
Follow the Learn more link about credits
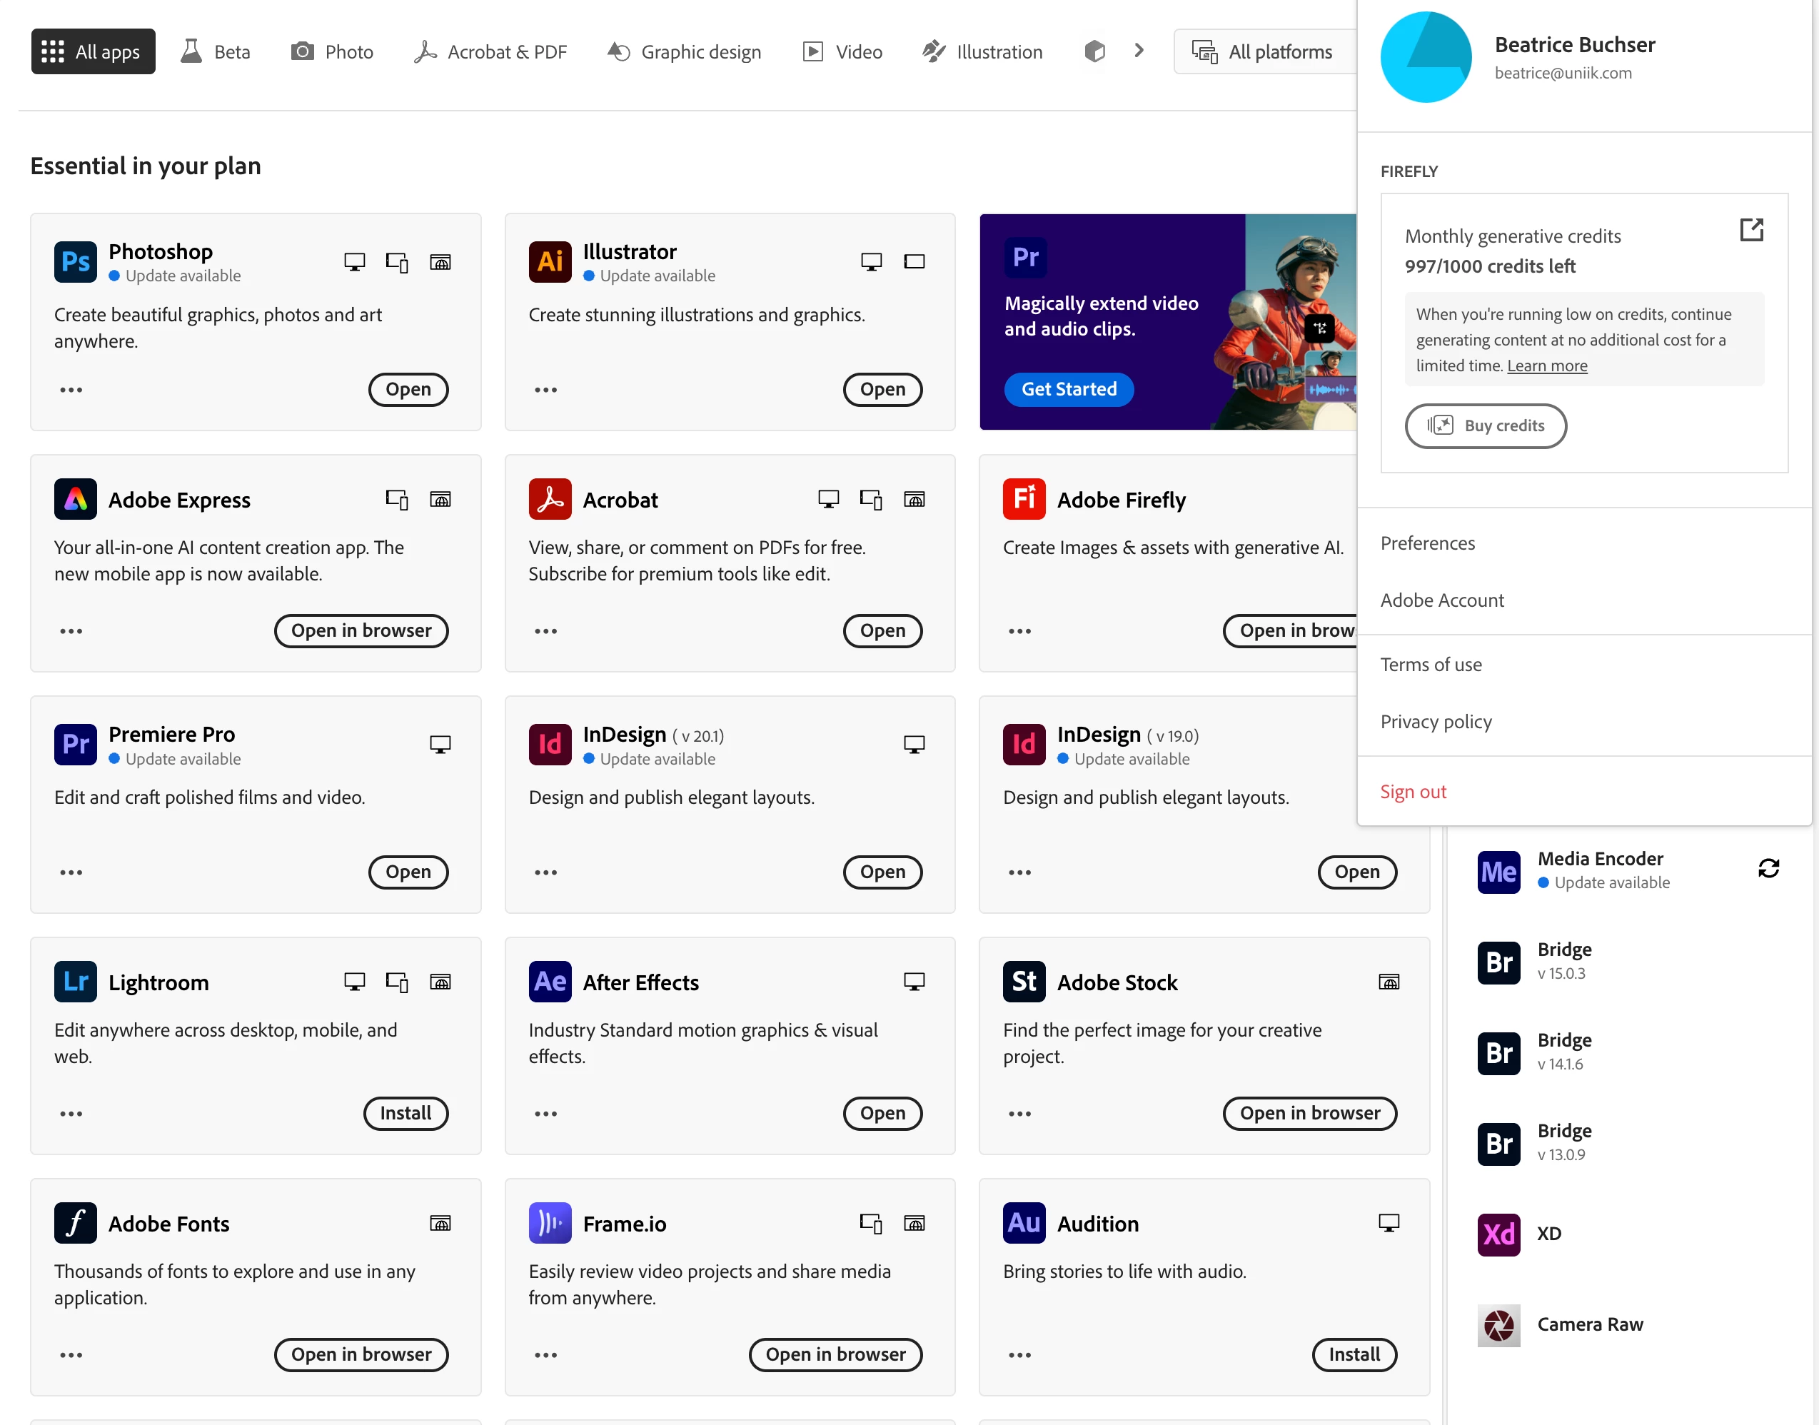[1546, 366]
